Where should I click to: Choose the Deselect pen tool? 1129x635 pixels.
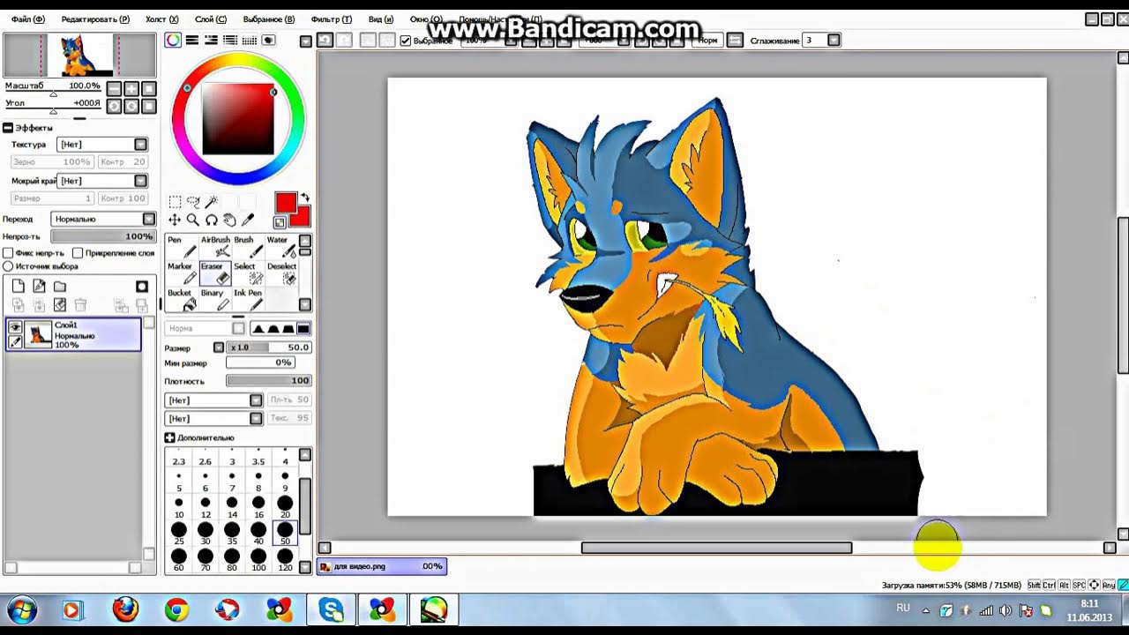point(281,273)
